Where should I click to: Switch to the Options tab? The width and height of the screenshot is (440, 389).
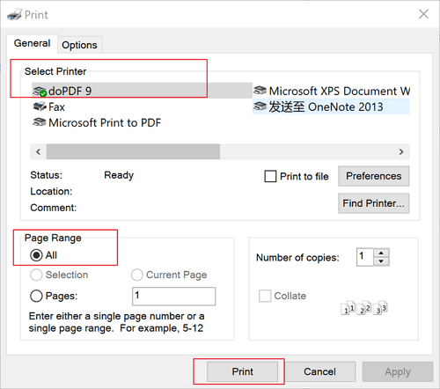[x=79, y=45]
